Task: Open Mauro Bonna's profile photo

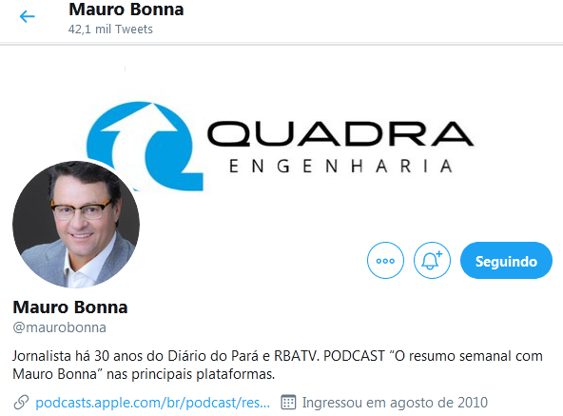Action: 76,225
